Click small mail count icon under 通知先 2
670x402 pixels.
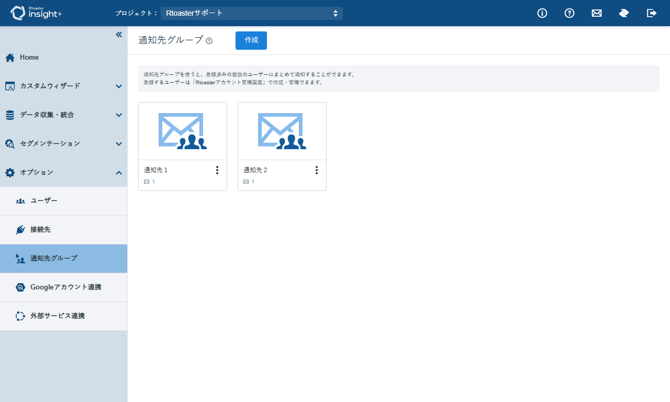[x=246, y=182]
